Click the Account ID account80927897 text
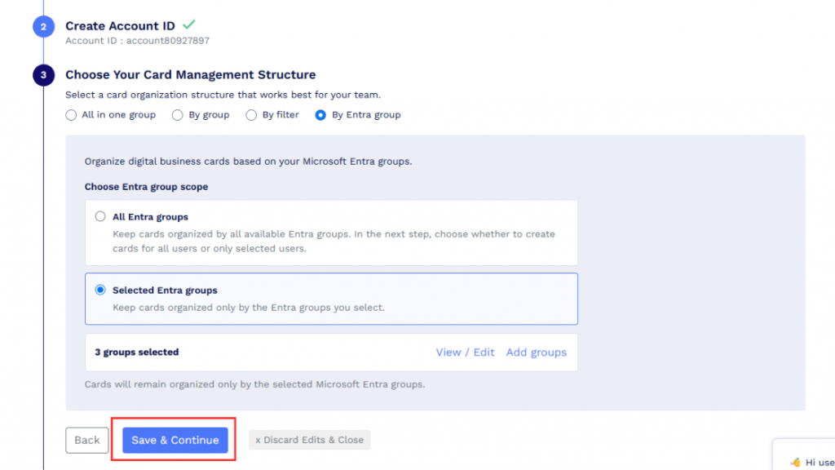 [x=137, y=41]
